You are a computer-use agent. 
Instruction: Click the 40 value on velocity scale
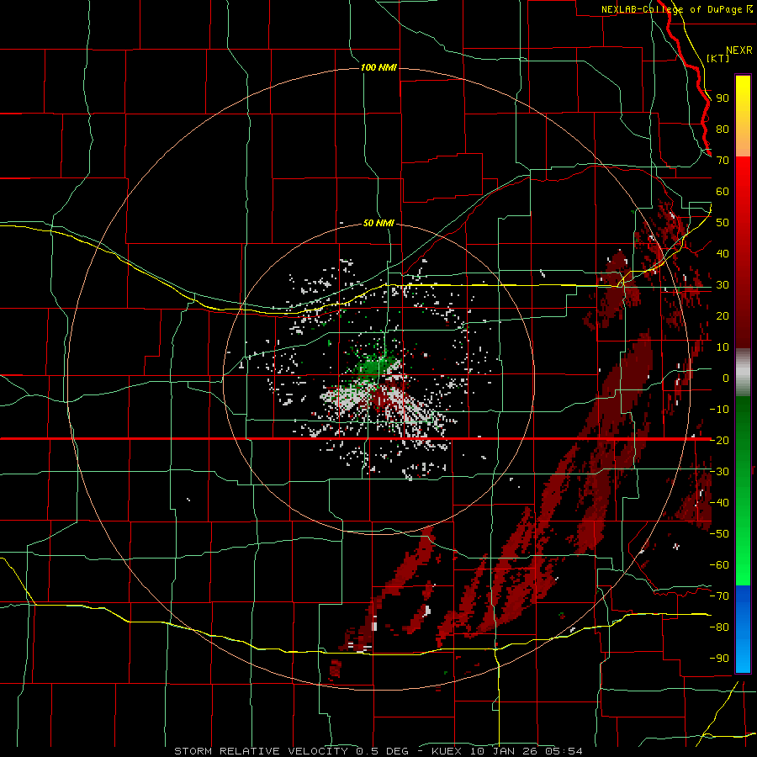pos(723,253)
